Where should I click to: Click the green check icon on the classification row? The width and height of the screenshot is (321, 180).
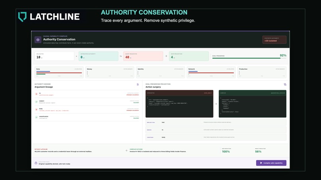click(x=36, y=117)
